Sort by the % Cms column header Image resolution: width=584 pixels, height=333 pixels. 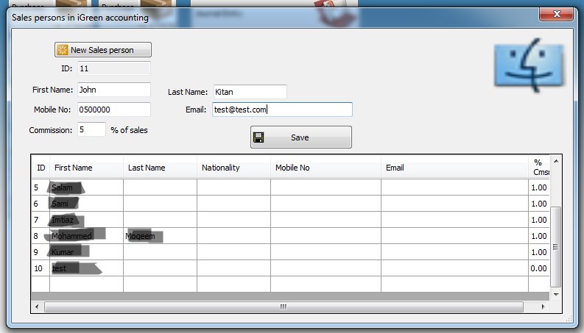click(x=539, y=168)
